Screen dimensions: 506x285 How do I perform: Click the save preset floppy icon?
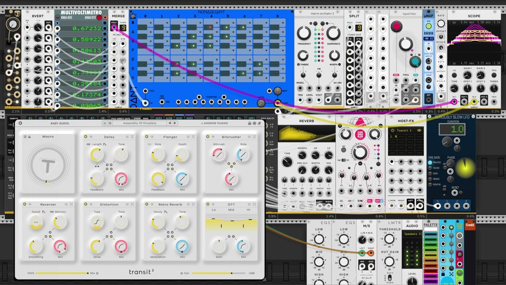[x=110, y=123]
